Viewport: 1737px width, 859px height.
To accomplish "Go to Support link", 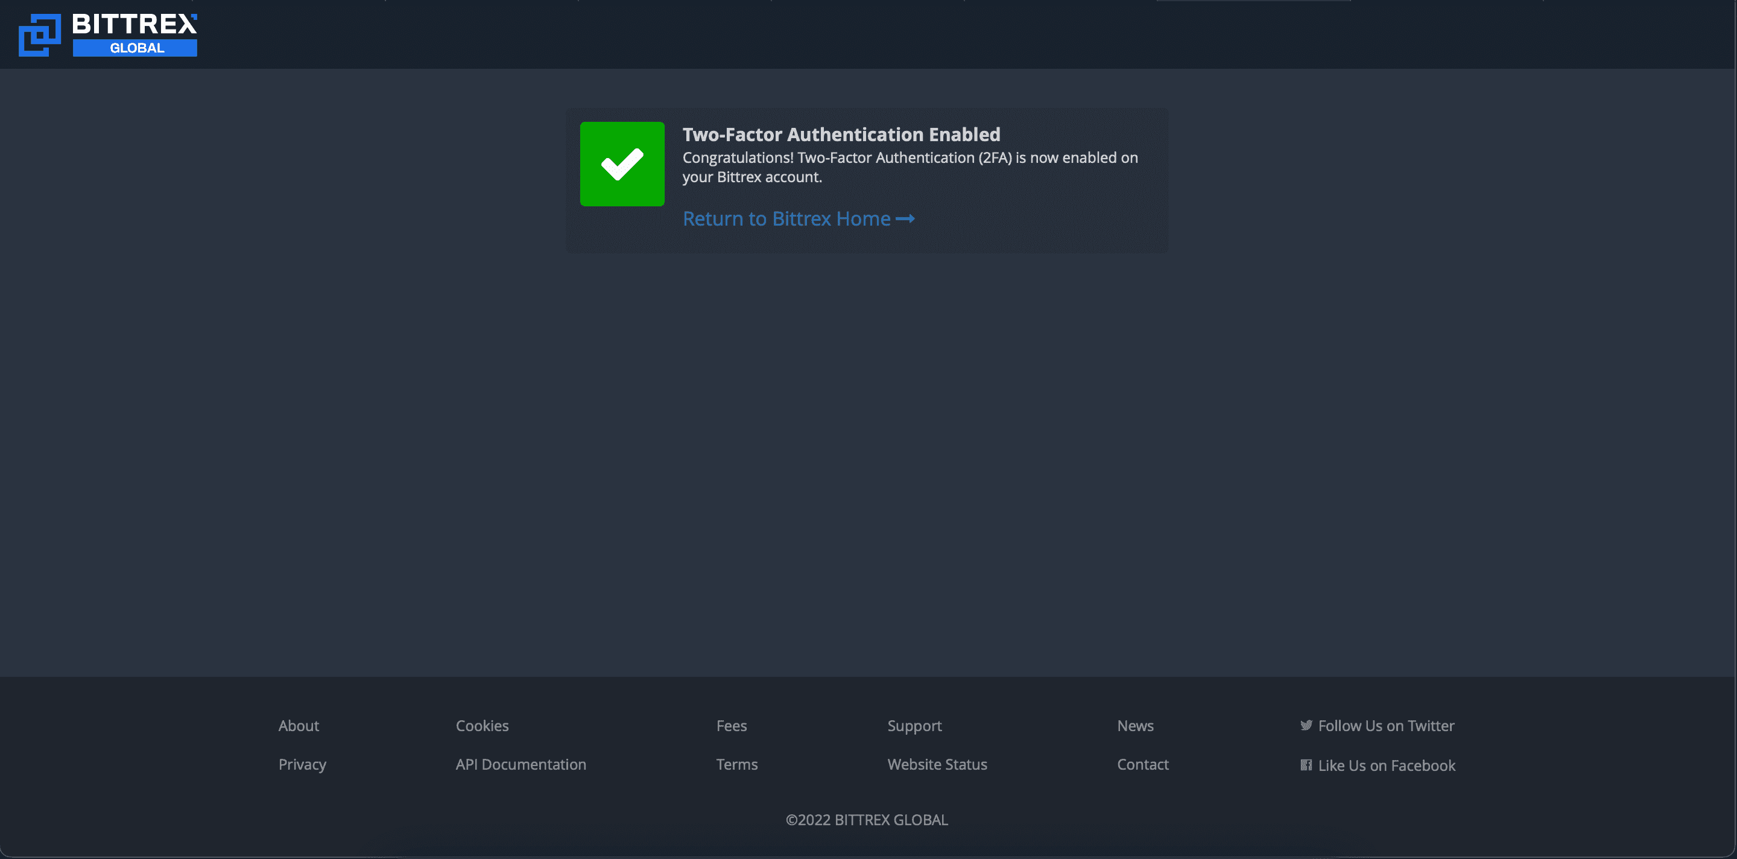I will (x=914, y=726).
